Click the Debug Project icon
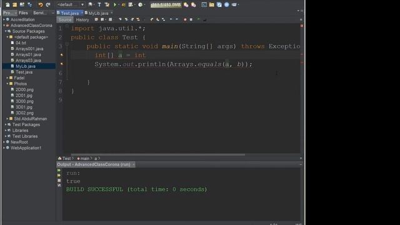Viewport: 400px width, 225px height. click(124, 4)
